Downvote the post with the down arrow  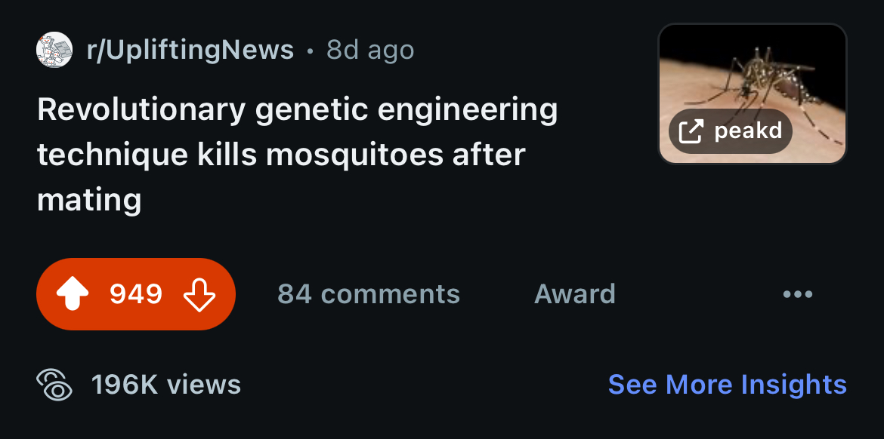pos(199,293)
